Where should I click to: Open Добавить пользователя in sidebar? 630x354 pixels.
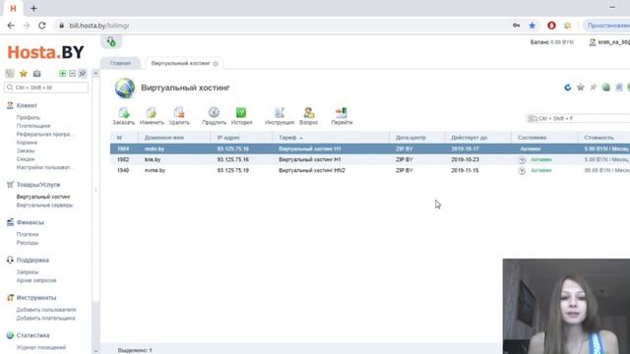coord(46,310)
